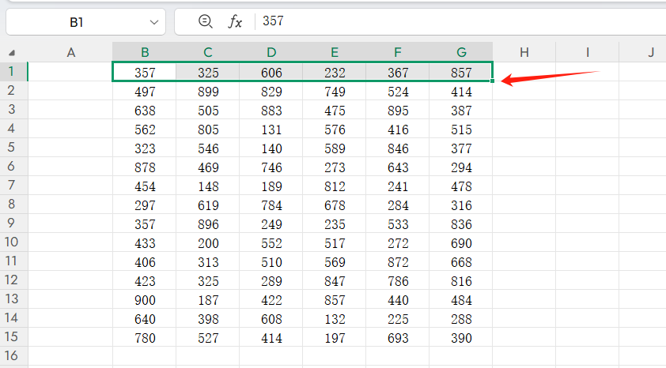Select column G header

point(461,52)
